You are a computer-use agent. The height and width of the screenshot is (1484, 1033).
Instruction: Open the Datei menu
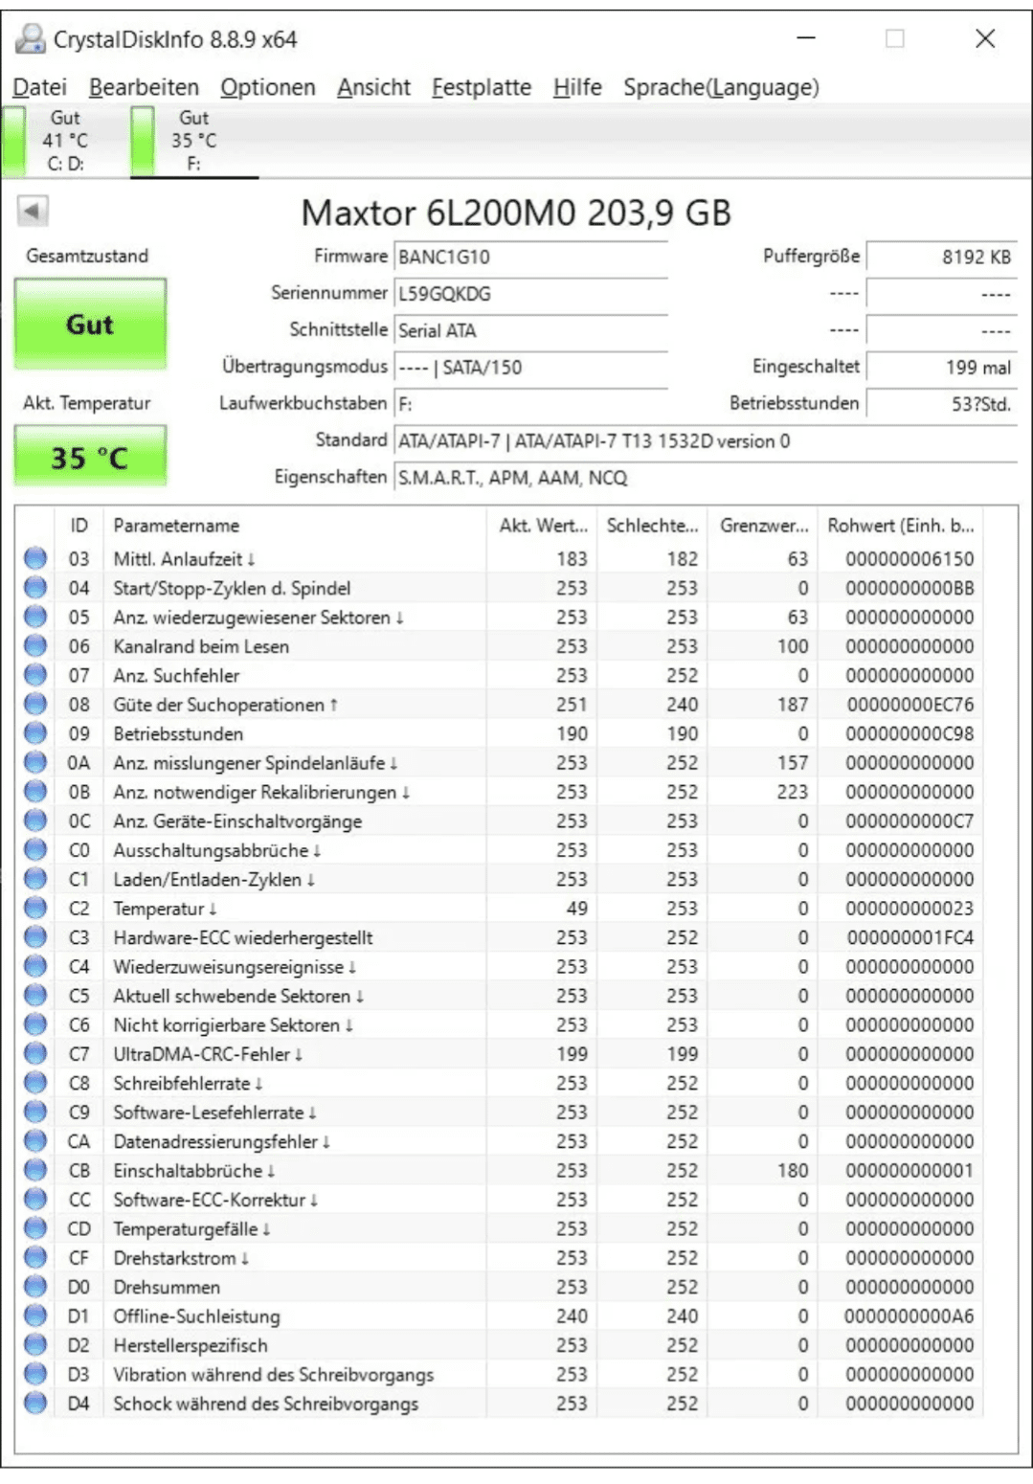pos(39,87)
